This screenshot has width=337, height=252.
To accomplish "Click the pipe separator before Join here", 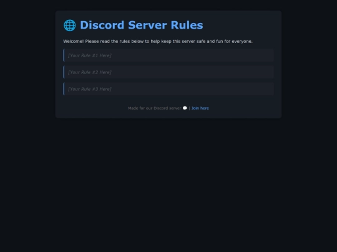I will click(x=189, y=108).
